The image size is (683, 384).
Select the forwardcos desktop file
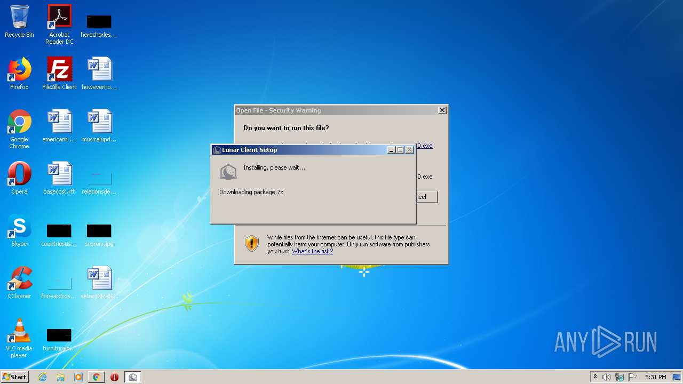pos(59,287)
